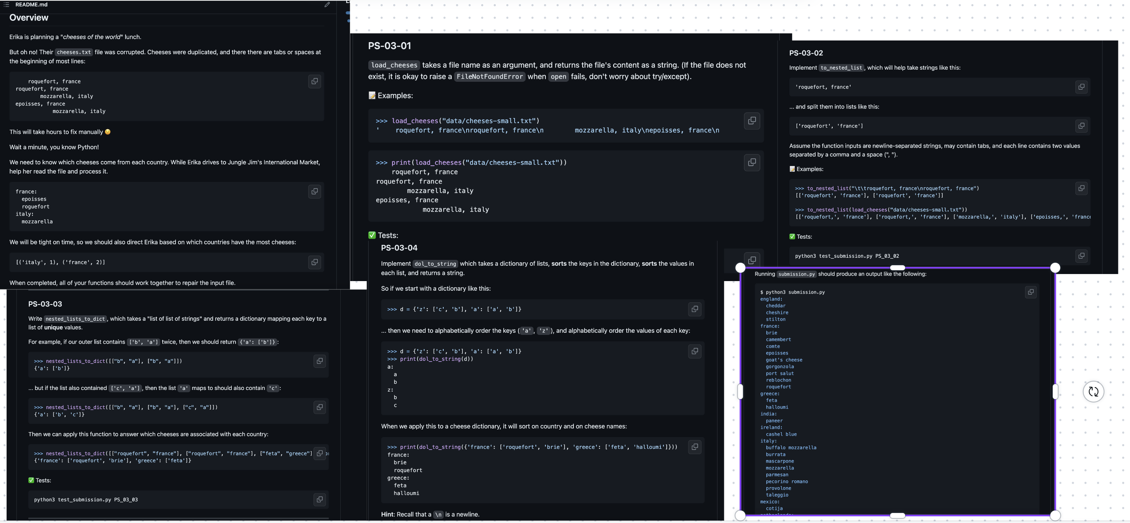Click the top-right corner resize handle of selection
The height and width of the screenshot is (523, 1130).
coord(1055,268)
